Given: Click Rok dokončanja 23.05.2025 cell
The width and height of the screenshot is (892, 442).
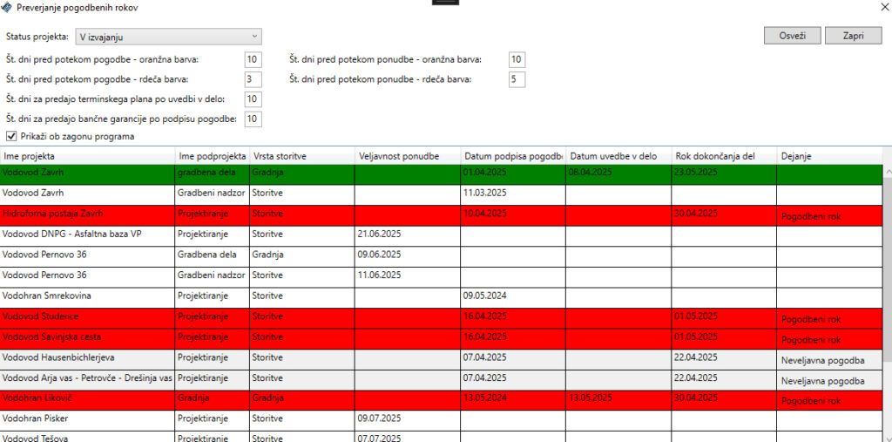Looking at the screenshot, I should 724,174.
